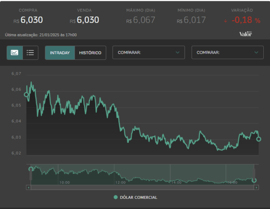Click the 12:00 mark in navigator

click(120, 182)
